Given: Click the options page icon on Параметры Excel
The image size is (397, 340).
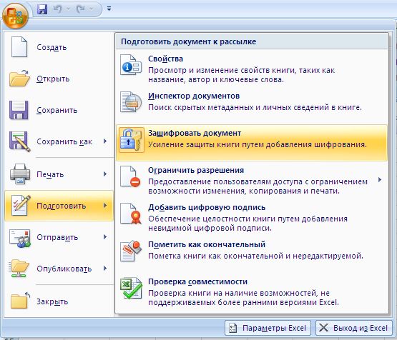Looking at the screenshot, I should click(x=232, y=328).
